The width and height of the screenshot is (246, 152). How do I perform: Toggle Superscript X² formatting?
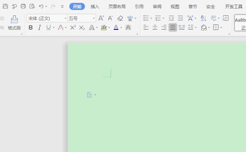tap(73, 28)
